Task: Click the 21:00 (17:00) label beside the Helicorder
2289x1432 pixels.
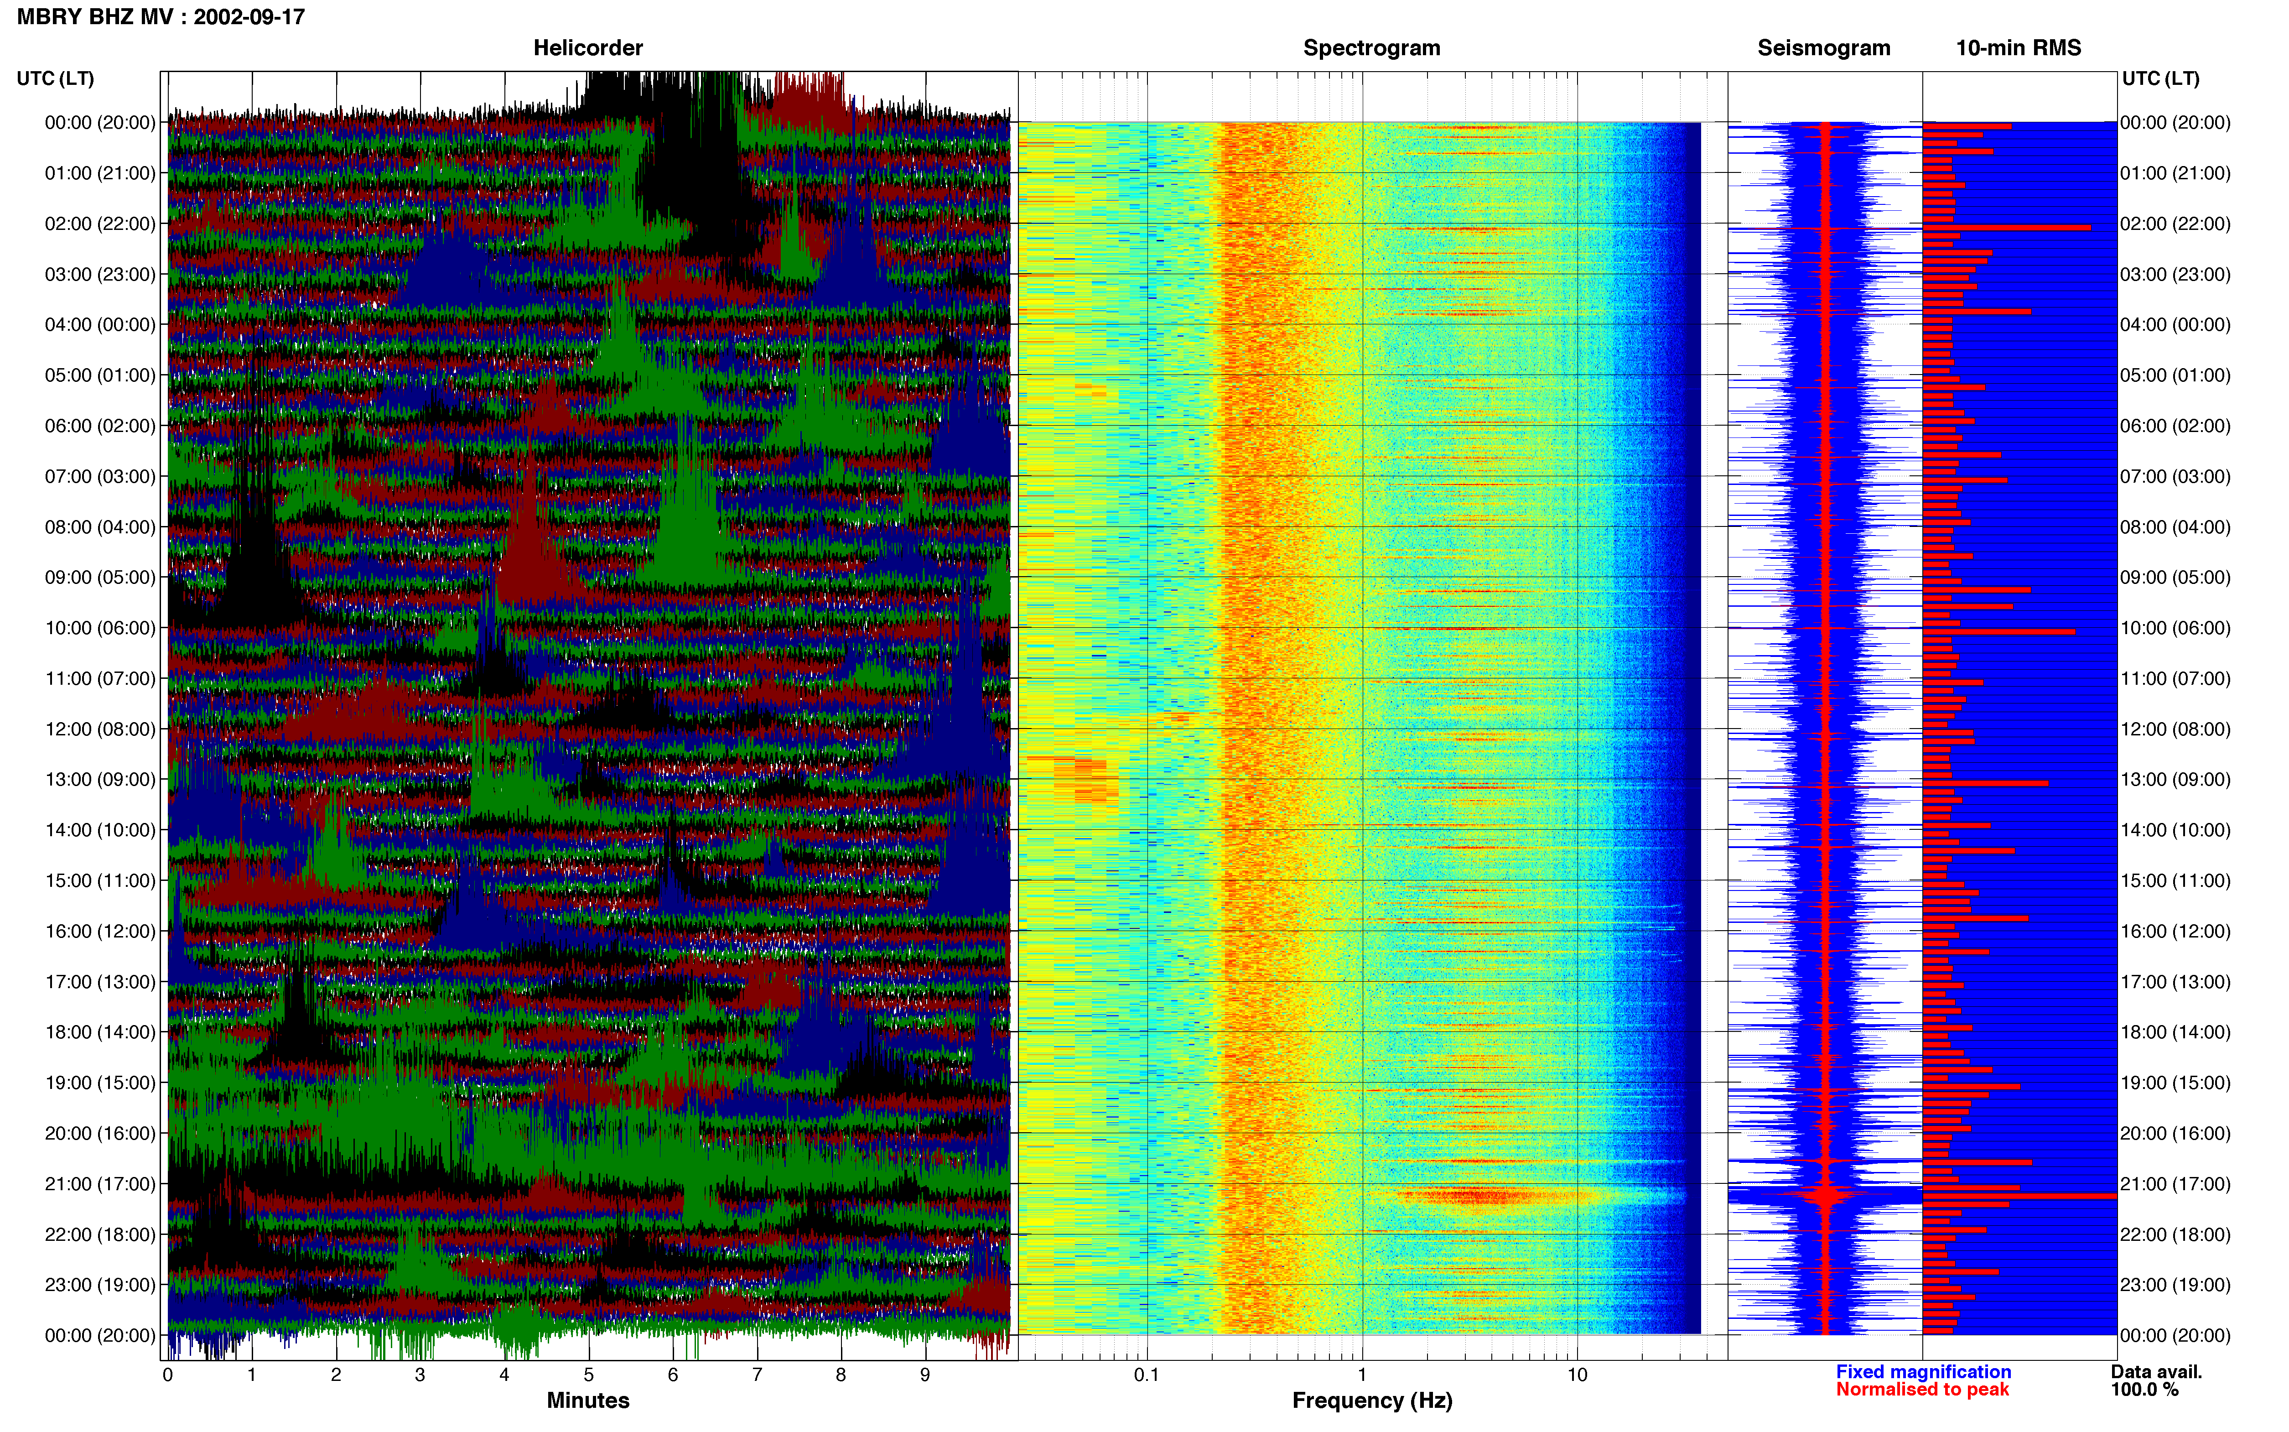Action: pos(100,1184)
